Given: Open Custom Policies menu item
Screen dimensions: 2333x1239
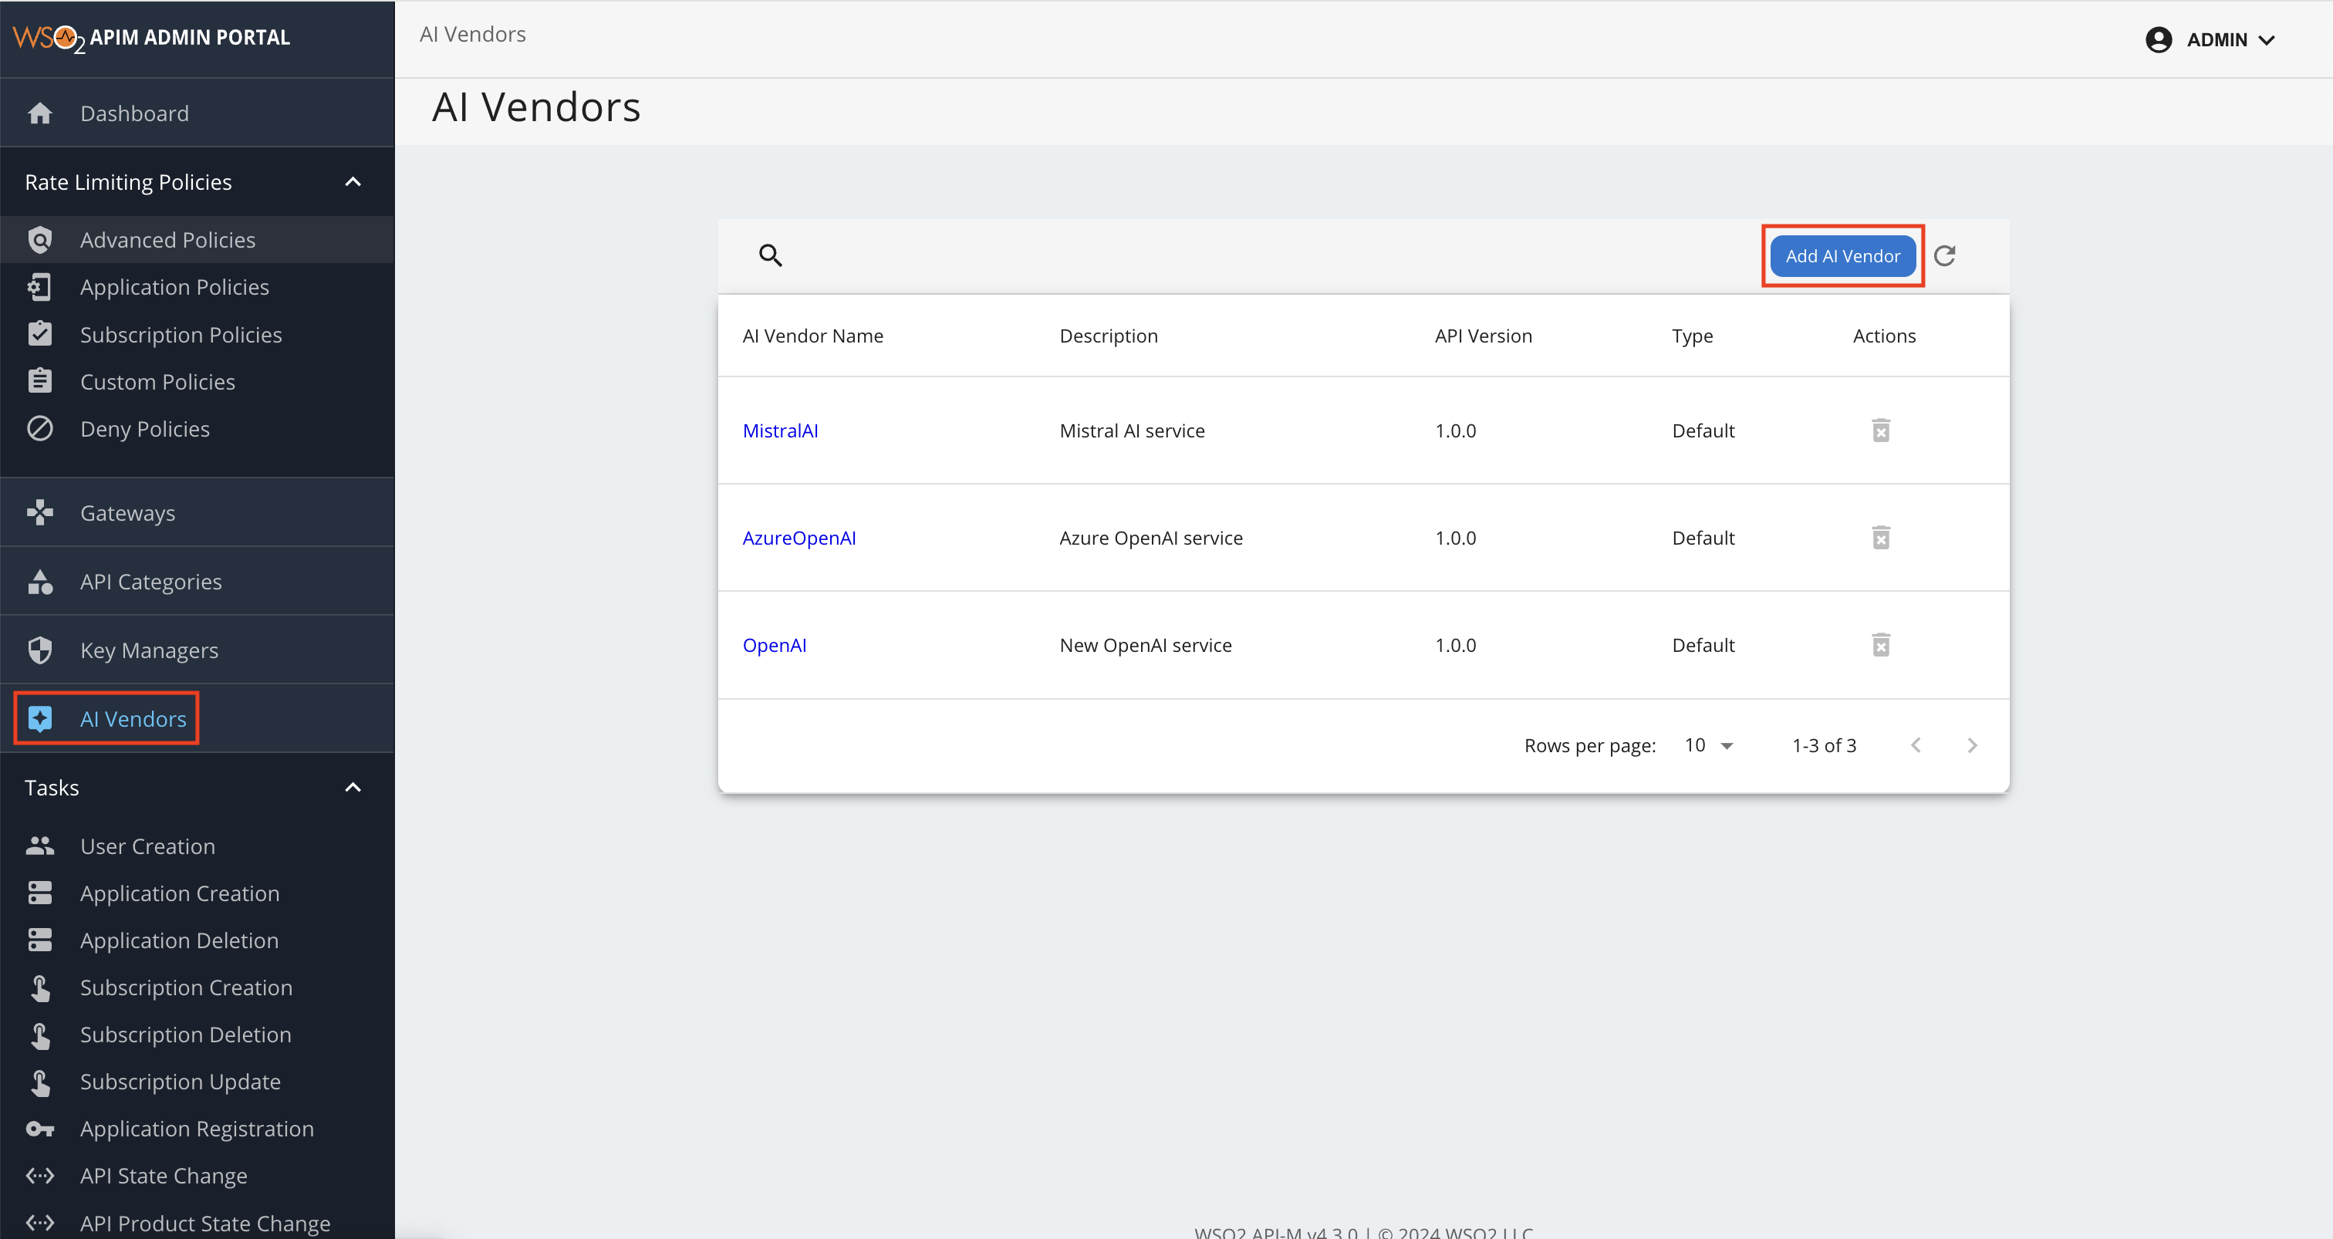Looking at the screenshot, I should click(x=197, y=381).
